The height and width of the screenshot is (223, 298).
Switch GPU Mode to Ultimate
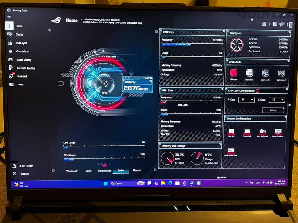click(x=234, y=75)
